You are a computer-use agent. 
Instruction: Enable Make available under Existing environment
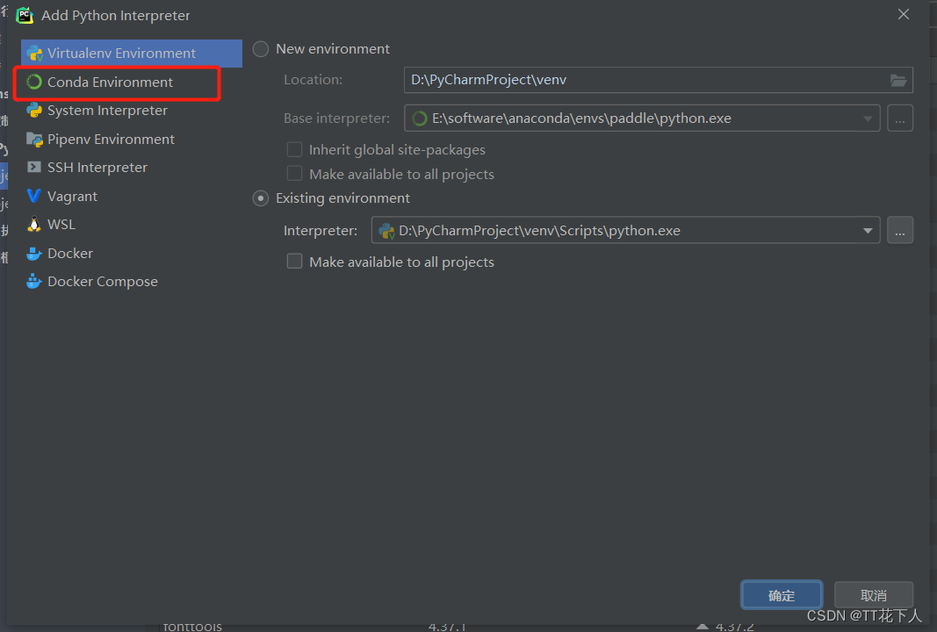coord(294,262)
